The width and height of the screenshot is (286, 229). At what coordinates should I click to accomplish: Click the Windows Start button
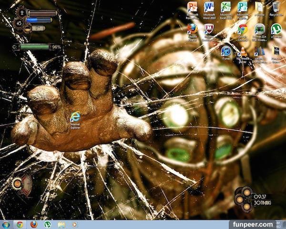pyautogui.click(x=6, y=224)
